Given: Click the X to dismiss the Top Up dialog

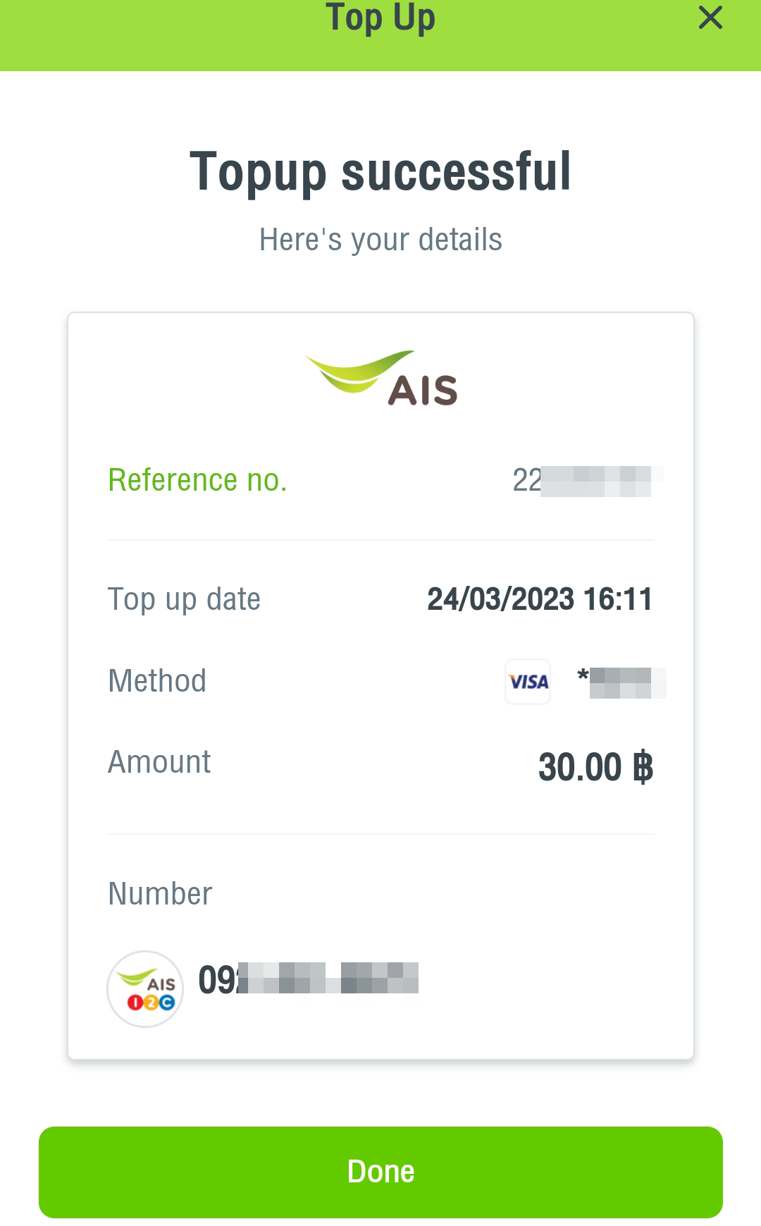Looking at the screenshot, I should 710,19.
